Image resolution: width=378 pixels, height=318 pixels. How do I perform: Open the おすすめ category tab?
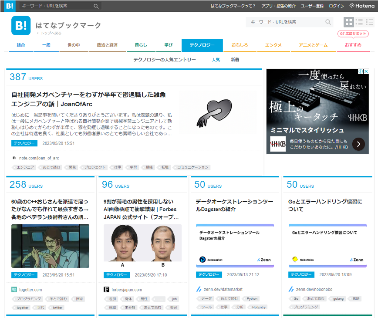tap(353, 45)
